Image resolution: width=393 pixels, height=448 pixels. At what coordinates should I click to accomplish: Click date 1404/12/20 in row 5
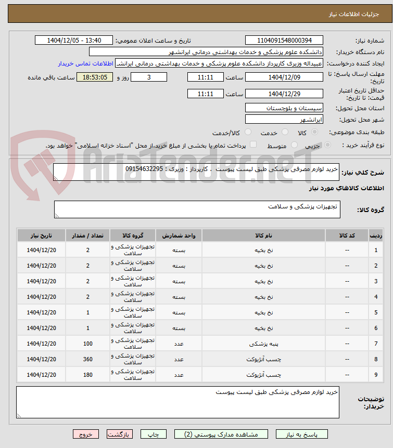(x=41, y=312)
